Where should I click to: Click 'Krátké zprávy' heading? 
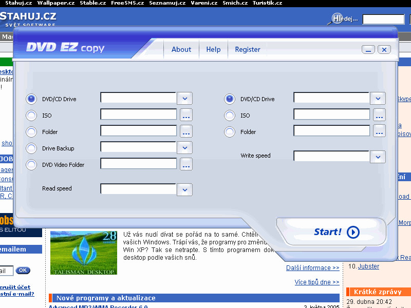(x=378, y=292)
